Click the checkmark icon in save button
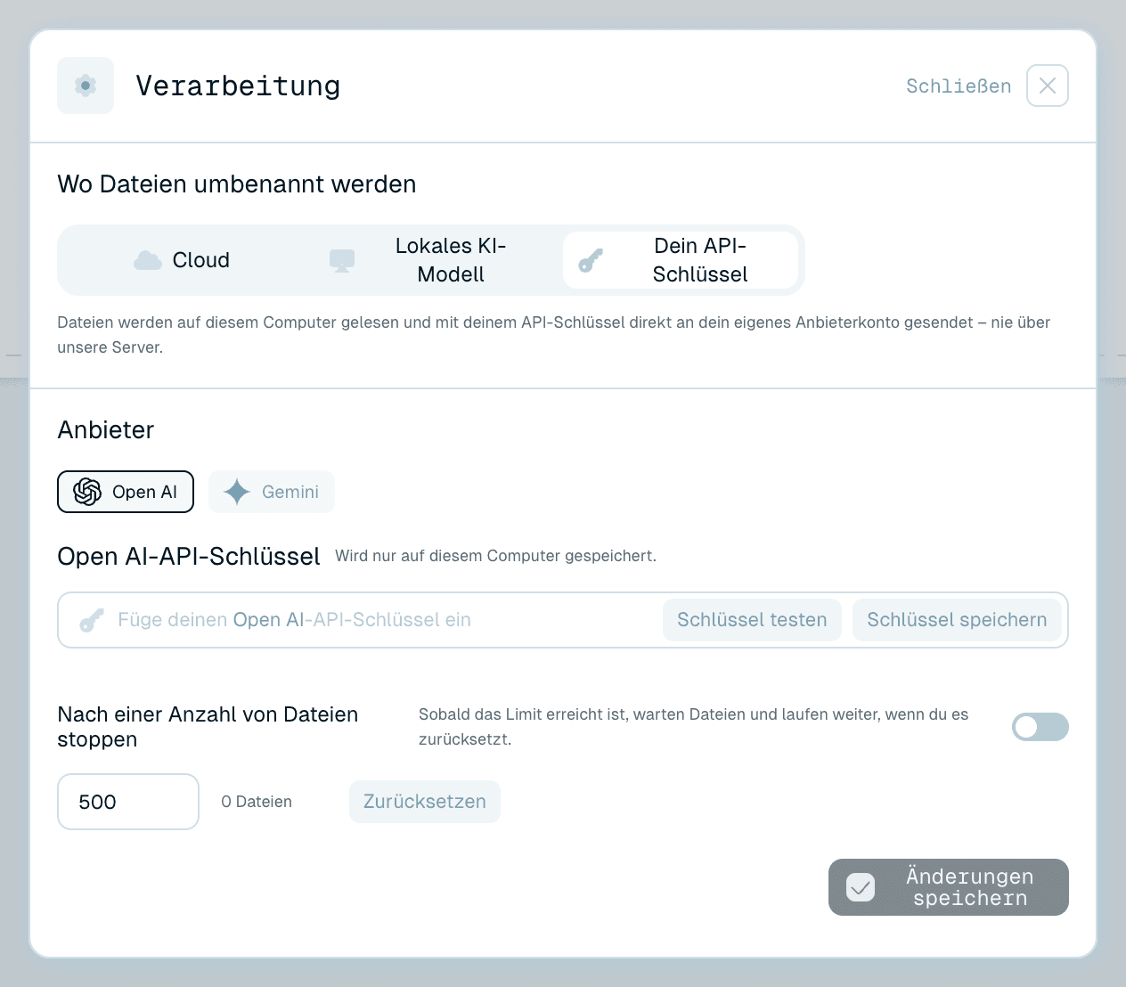Viewport: 1126px width, 987px height. pyautogui.click(x=861, y=887)
